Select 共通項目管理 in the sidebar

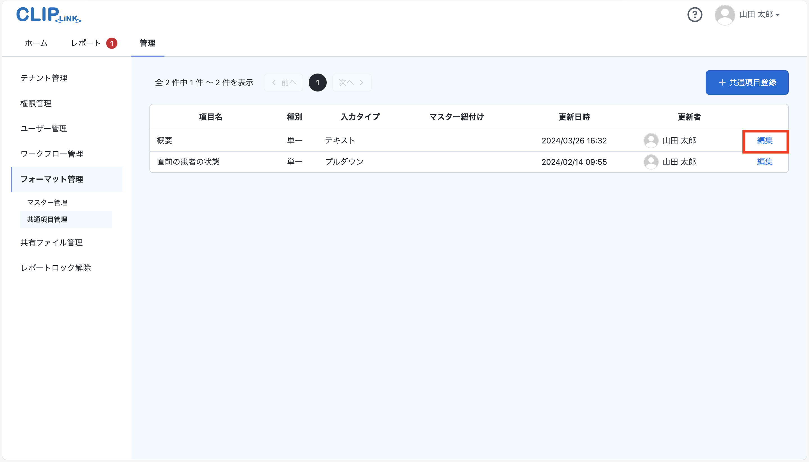[x=47, y=219]
